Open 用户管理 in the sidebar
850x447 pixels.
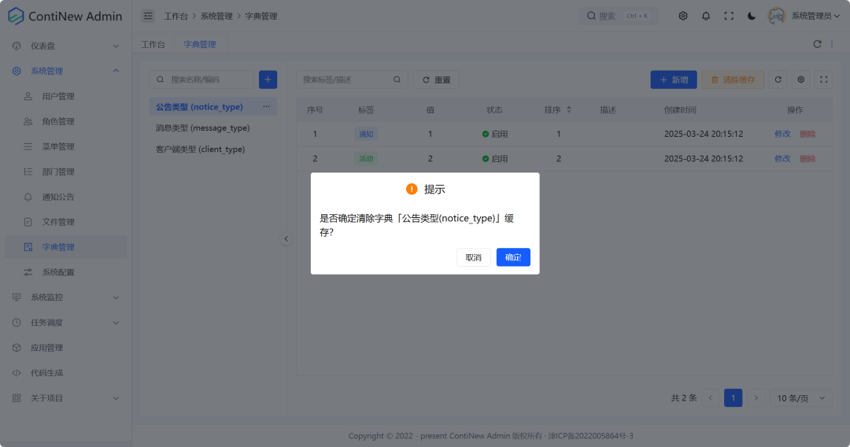58,96
